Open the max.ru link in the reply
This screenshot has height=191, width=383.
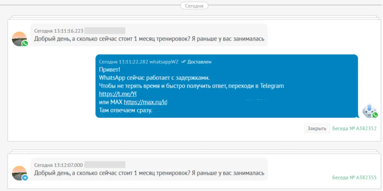[145, 102]
